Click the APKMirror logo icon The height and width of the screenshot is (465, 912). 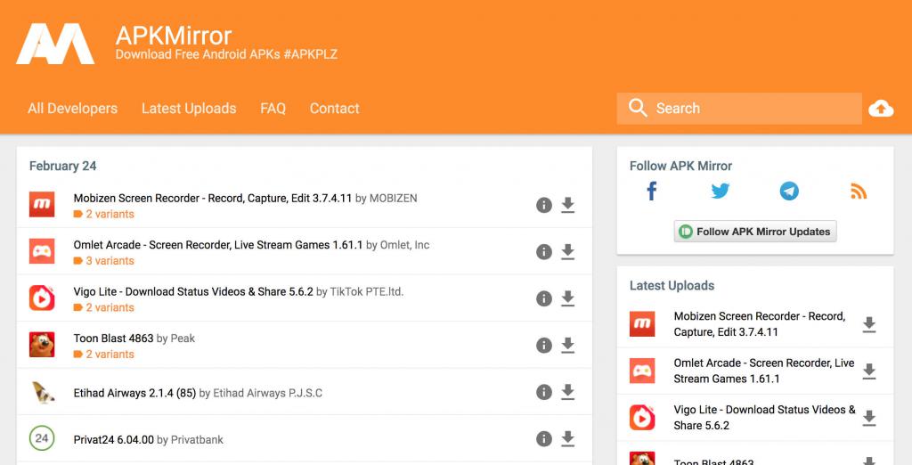pos(55,43)
